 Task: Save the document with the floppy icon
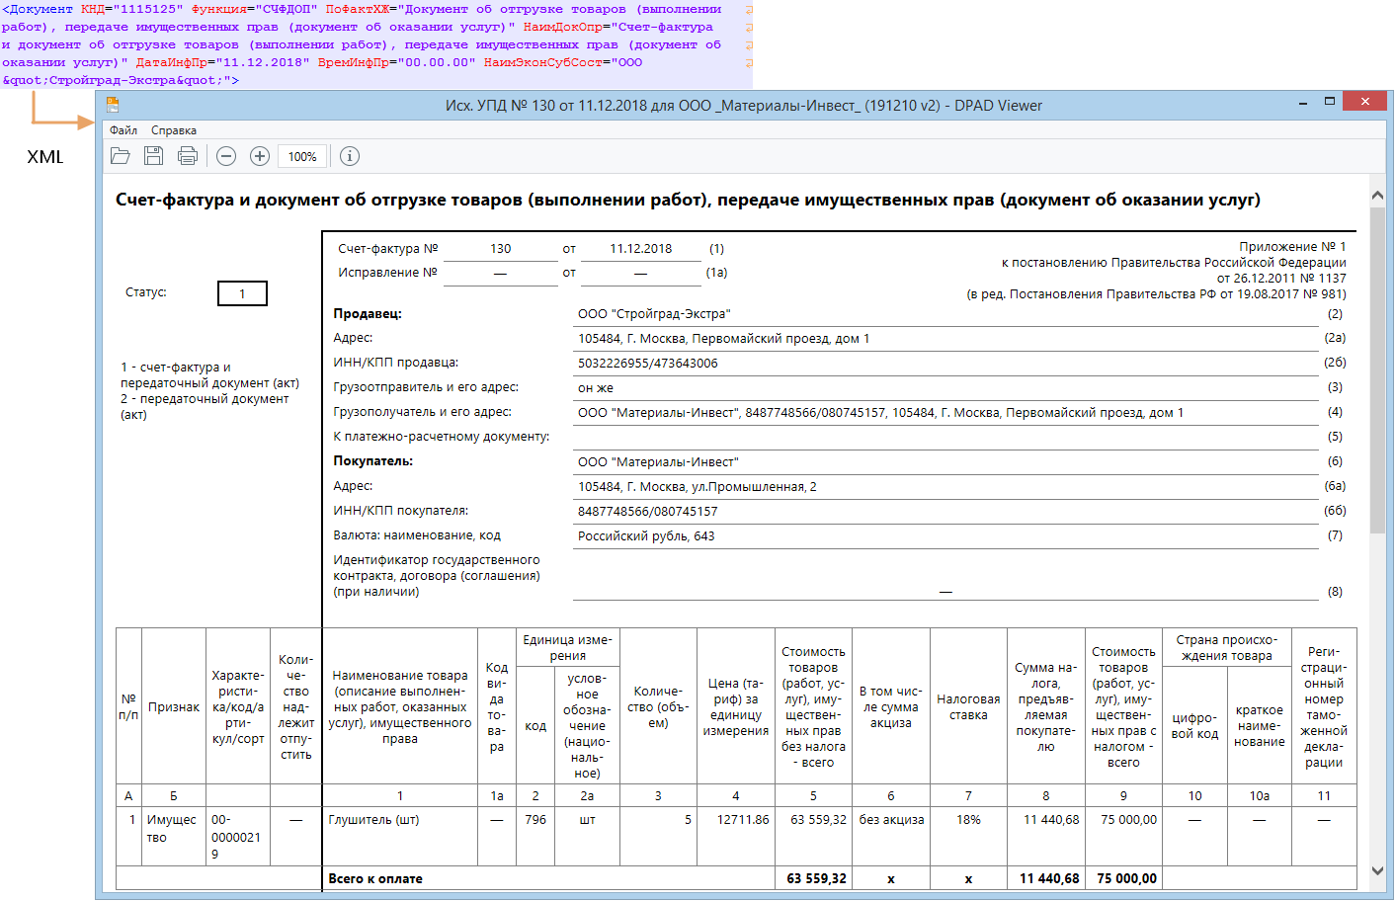click(153, 156)
